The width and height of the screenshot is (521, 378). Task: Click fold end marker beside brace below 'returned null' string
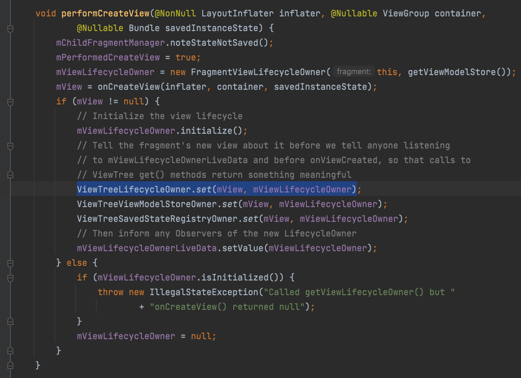(x=10, y=321)
